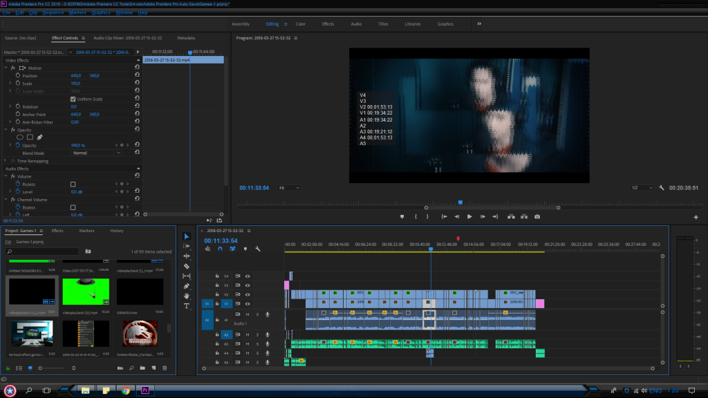Expand the Scale property

(x=10, y=83)
